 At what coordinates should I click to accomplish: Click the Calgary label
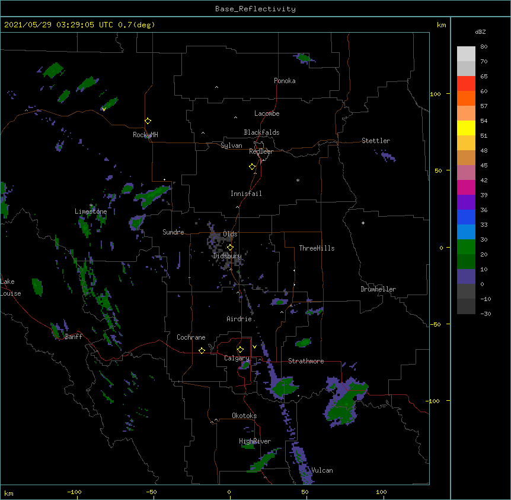point(237,358)
